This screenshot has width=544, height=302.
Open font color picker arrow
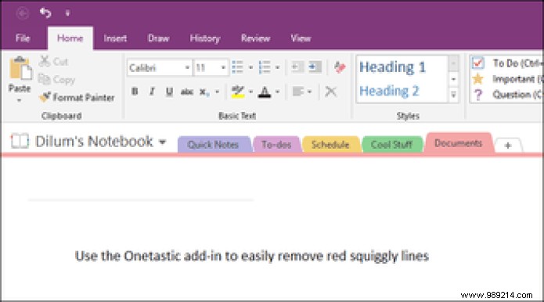coord(277,92)
